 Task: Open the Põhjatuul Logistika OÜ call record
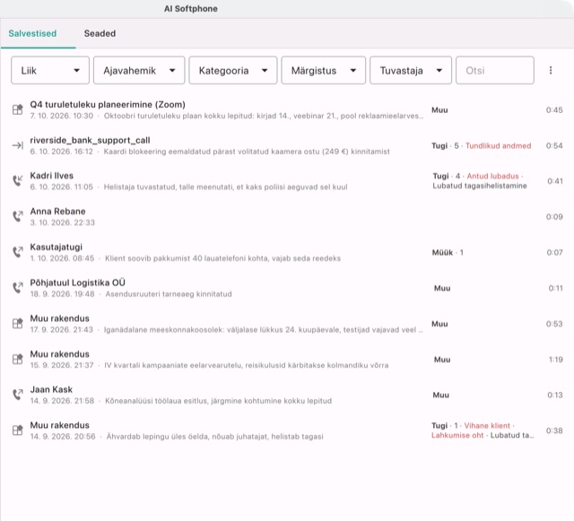[287, 288]
